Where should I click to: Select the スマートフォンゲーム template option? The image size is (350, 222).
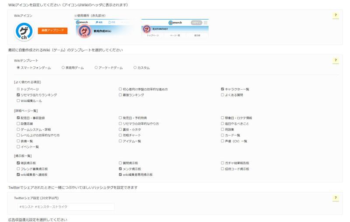click(18, 68)
